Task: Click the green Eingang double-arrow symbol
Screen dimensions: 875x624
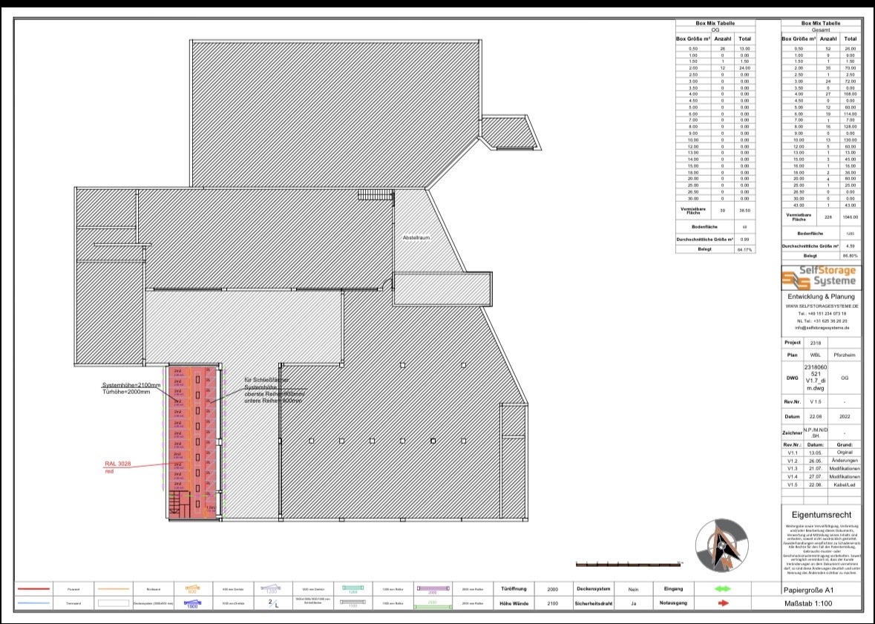Action: point(723,589)
